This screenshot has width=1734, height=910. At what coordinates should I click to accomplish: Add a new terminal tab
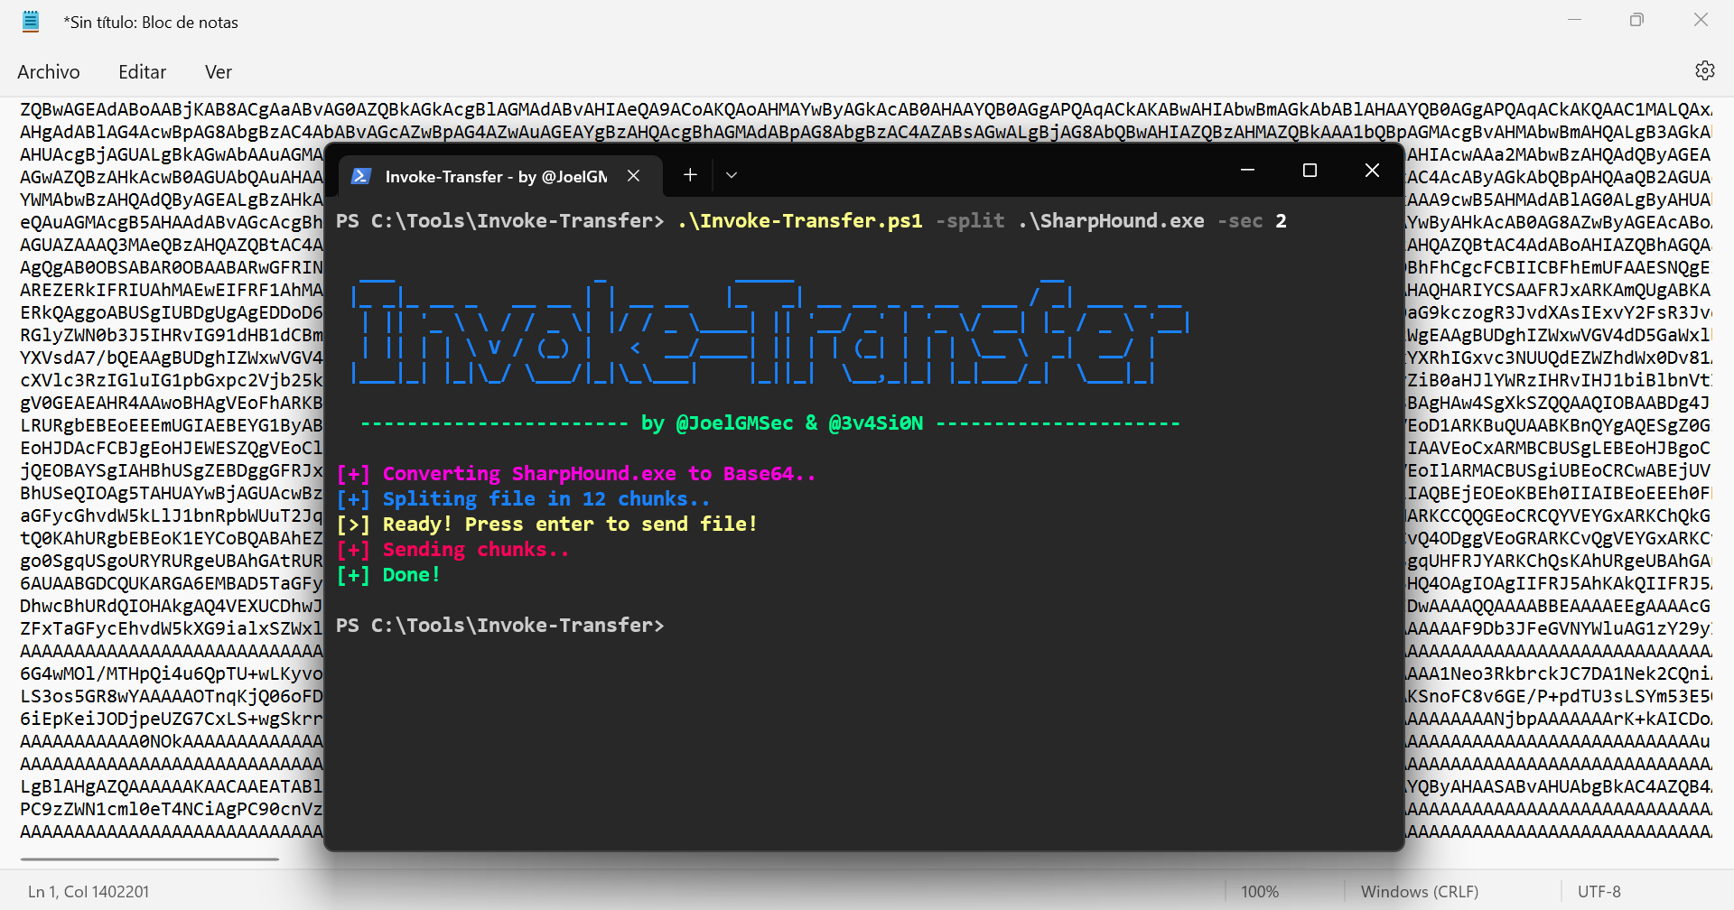[x=690, y=175]
